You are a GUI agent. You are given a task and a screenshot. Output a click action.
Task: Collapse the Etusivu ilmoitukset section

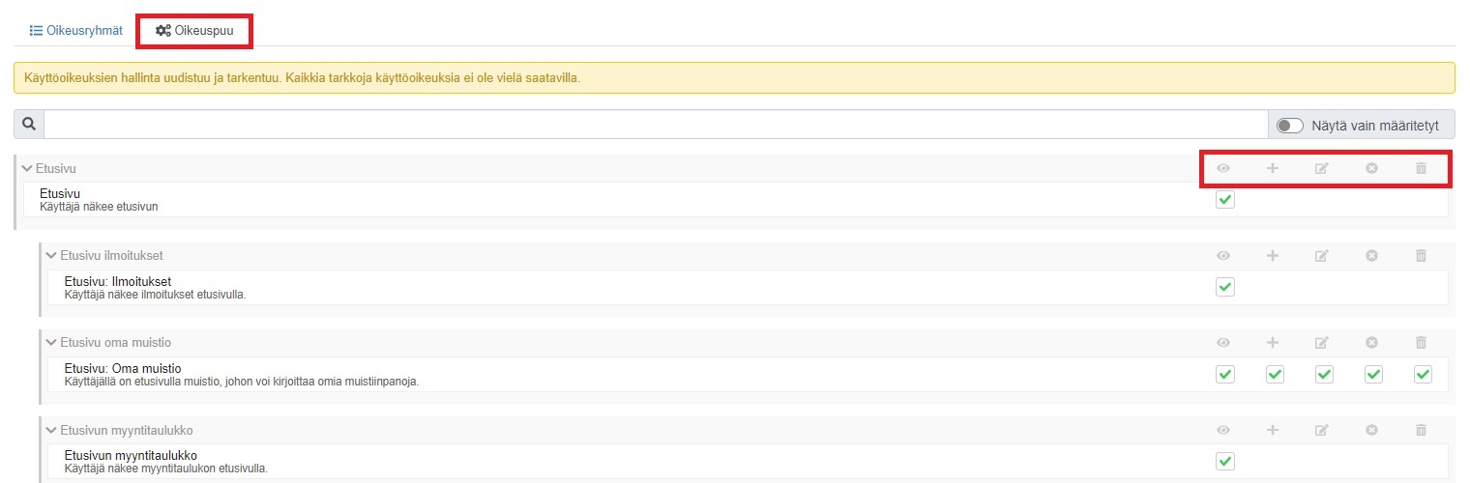[x=51, y=256]
